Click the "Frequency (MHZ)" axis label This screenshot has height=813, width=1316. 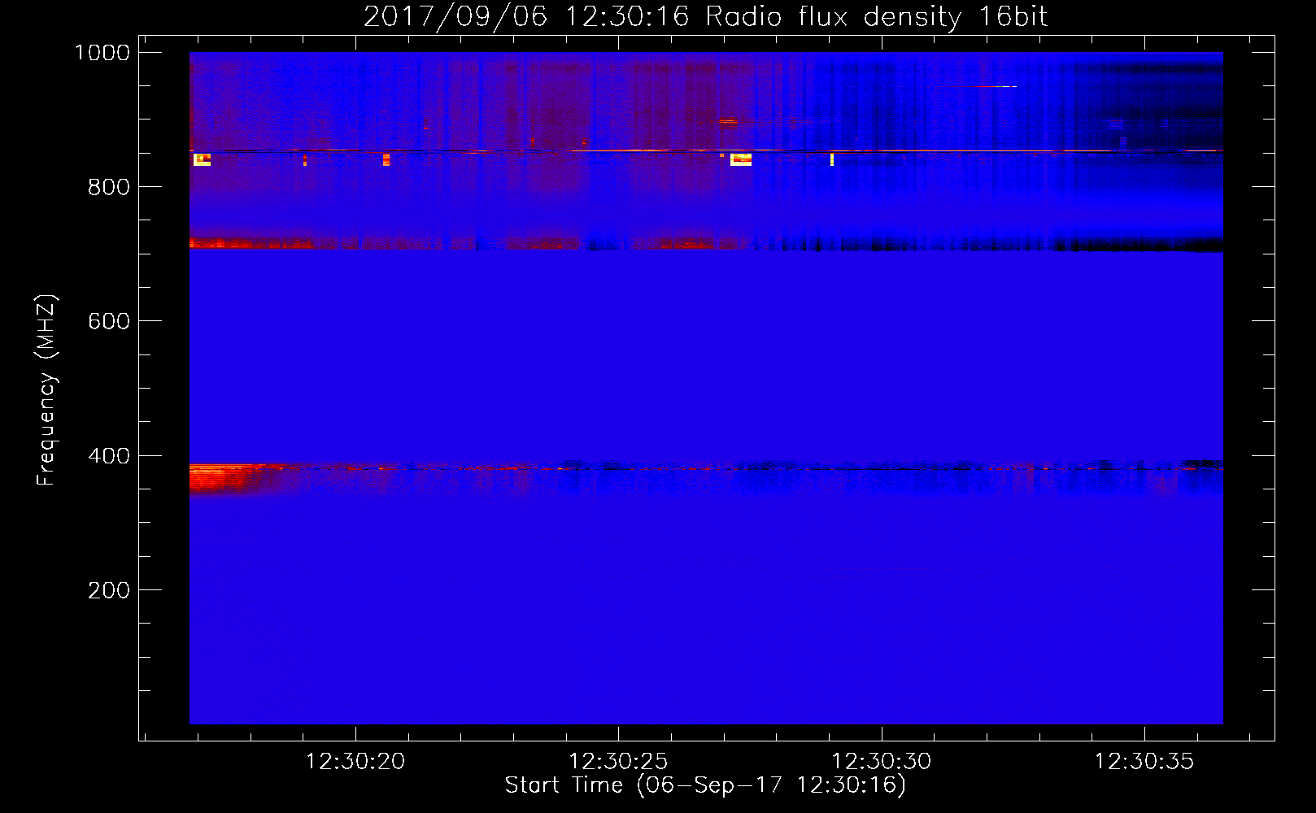47,390
